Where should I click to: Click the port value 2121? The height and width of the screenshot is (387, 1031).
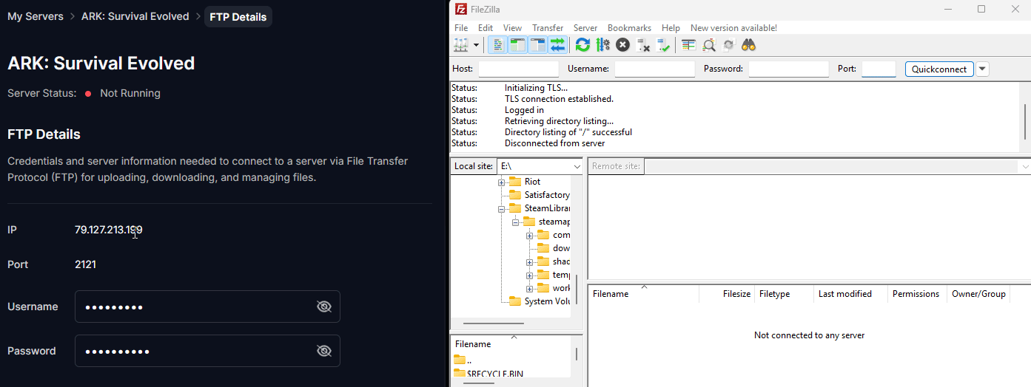click(85, 264)
